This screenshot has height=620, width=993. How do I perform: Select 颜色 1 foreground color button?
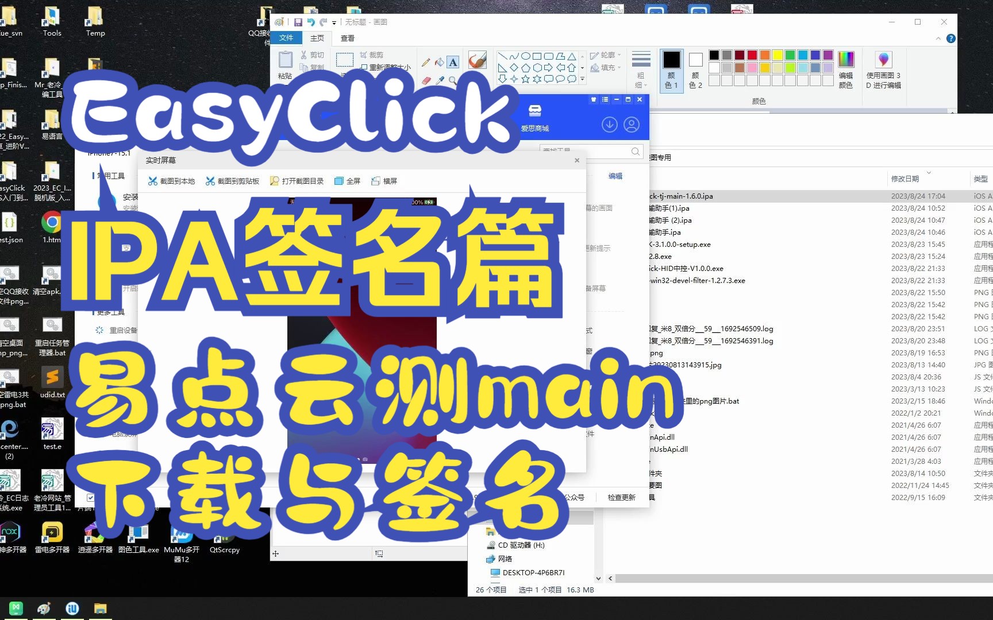tap(671, 70)
